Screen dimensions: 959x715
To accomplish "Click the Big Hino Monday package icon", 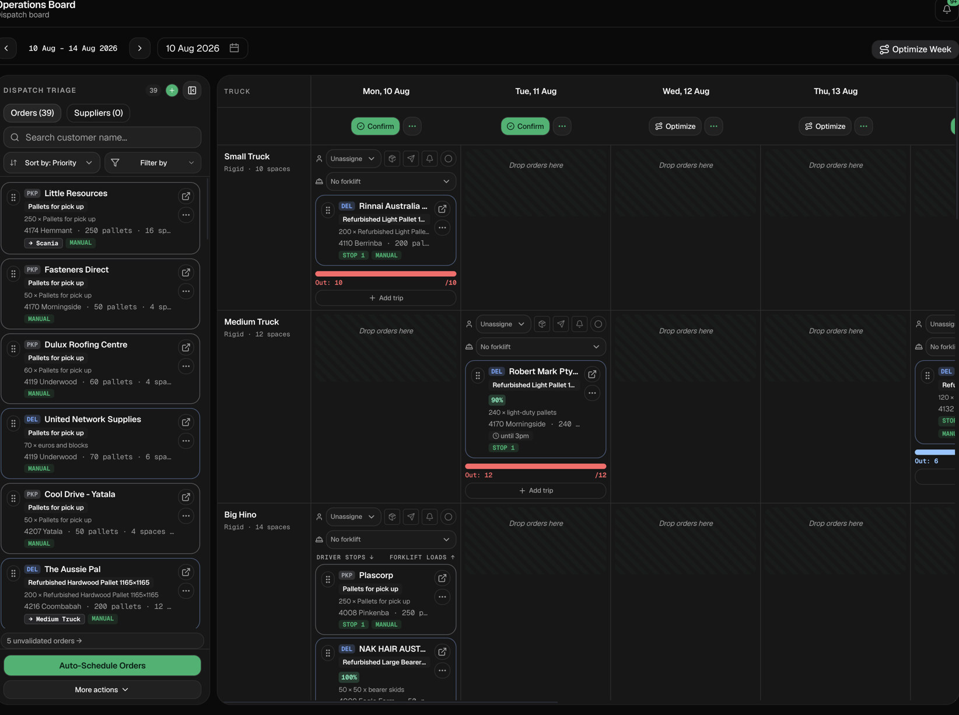I will click(x=392, y=517).
